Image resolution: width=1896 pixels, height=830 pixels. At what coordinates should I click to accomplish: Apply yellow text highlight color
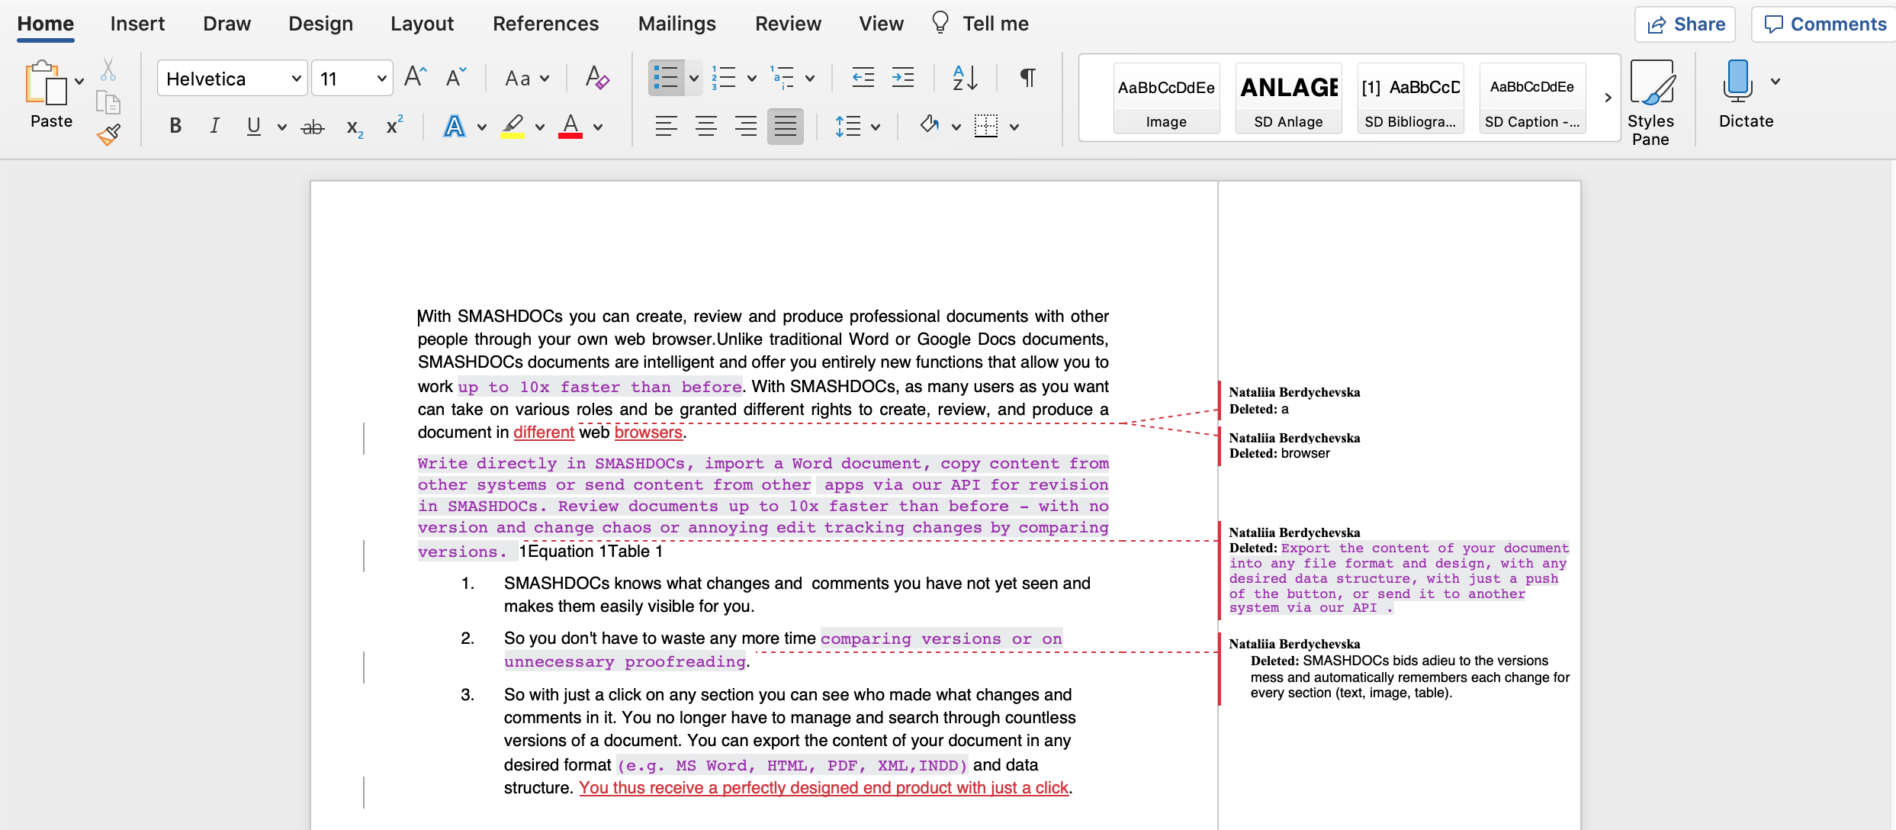tap(512, 126)
